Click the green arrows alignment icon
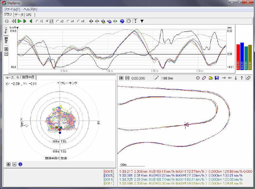The image size is (255, 189). pyautogui.click(x=115, y=21)
